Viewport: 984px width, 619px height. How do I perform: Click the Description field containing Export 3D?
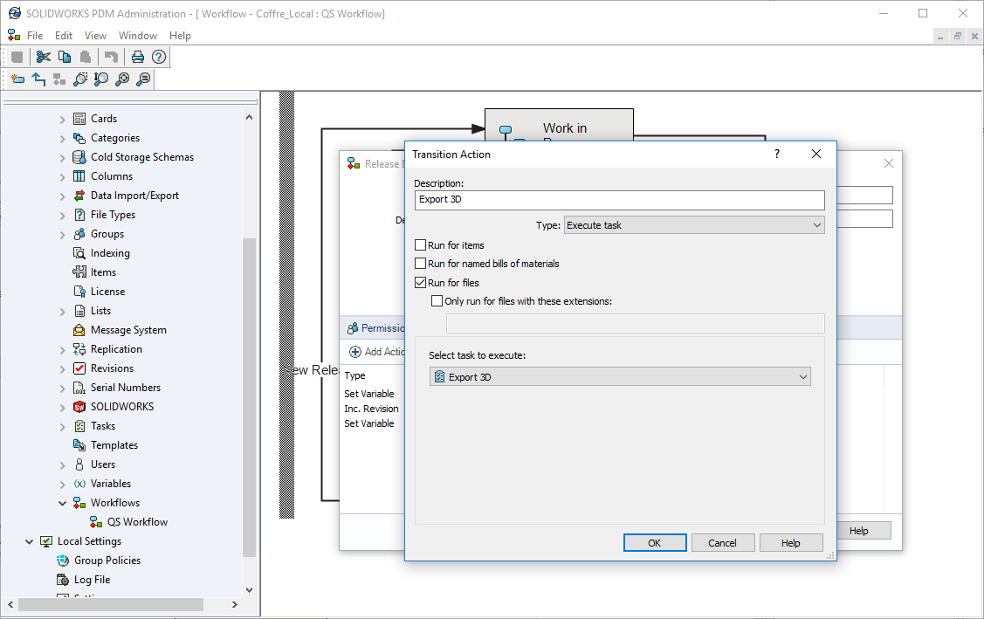(619, 200)
